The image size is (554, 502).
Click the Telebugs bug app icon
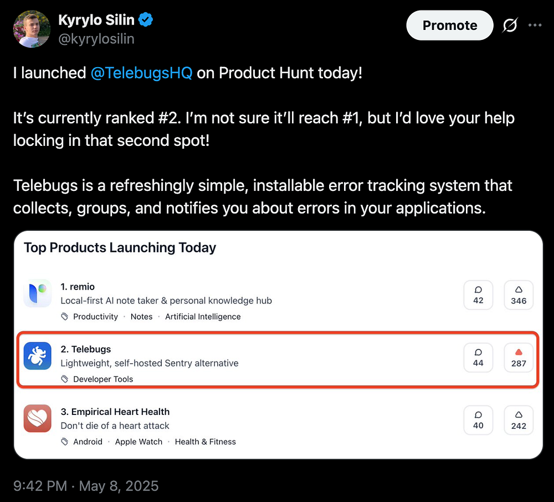click(x=38, y=356)
